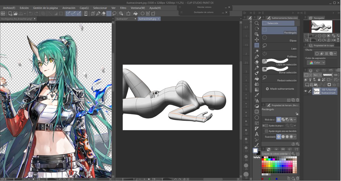Delete layer with trash icon
This screenshot has width=341, height=181.
pyautogui.click(x=338, y=85)
